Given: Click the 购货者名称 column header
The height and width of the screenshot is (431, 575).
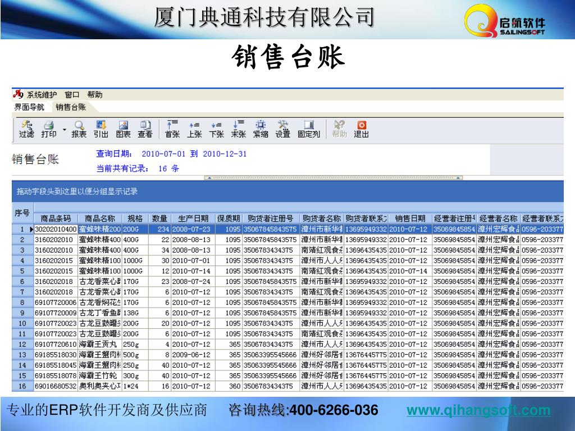Looking at the screenshot, I should (322, 218).
